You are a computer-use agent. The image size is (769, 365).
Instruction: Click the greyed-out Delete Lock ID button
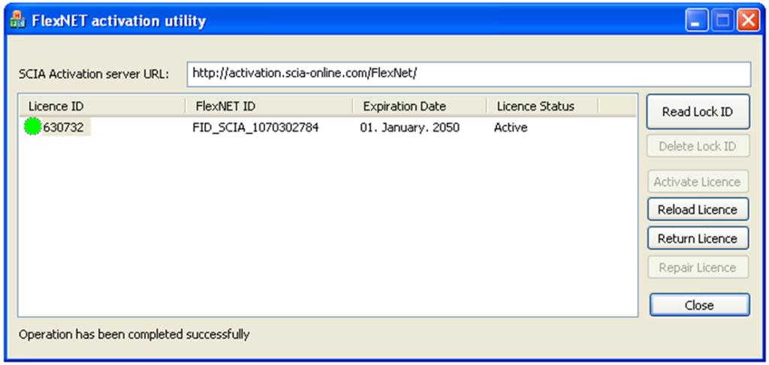698,146
